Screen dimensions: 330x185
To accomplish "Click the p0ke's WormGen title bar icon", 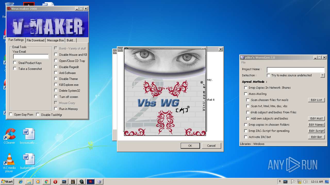I will click(x=242, y=58).
